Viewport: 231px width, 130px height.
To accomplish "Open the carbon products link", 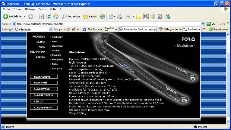I will [x=56, y=51].
